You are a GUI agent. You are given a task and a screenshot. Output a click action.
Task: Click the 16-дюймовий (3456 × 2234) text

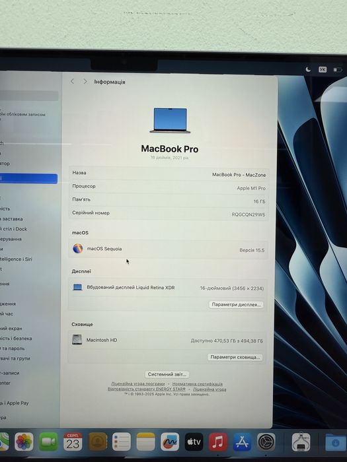point(232,288)
